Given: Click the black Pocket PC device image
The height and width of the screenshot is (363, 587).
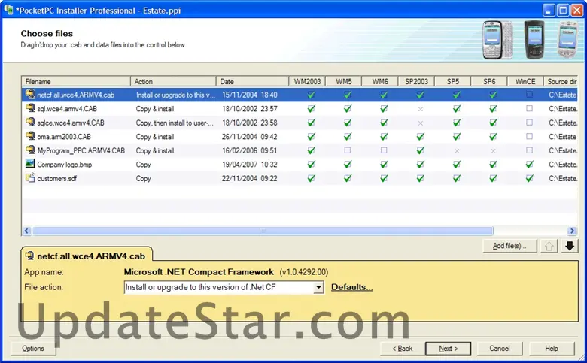Looking at the screenshot, I should coord(534,39).
